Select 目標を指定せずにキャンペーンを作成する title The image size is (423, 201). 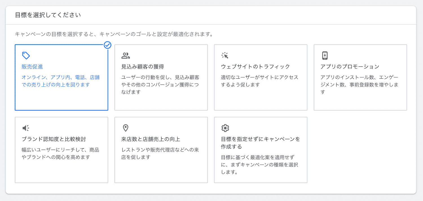tap(260, 143)
